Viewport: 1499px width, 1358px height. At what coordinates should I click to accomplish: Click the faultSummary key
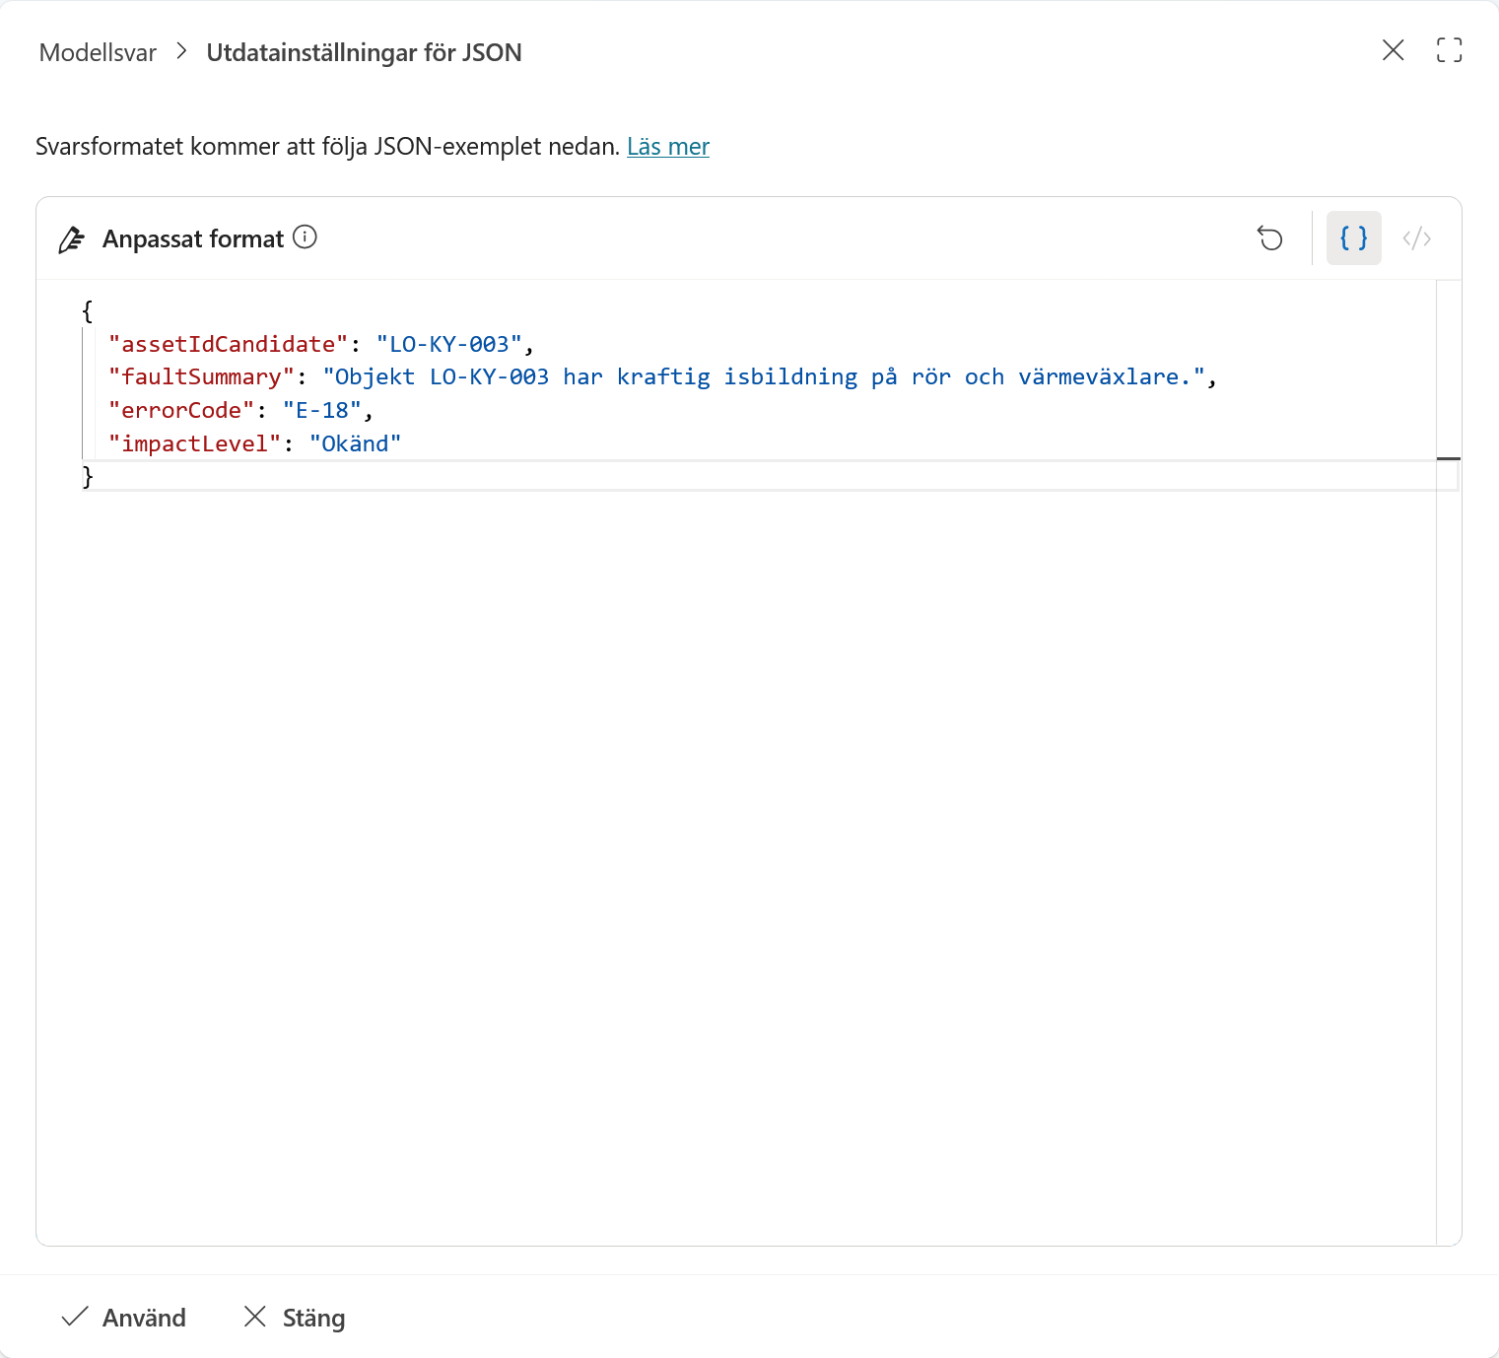pos(201,376)
